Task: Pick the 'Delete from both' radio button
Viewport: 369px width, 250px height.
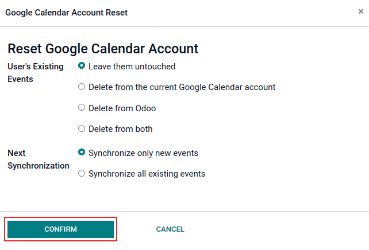Action: (82, 129)
